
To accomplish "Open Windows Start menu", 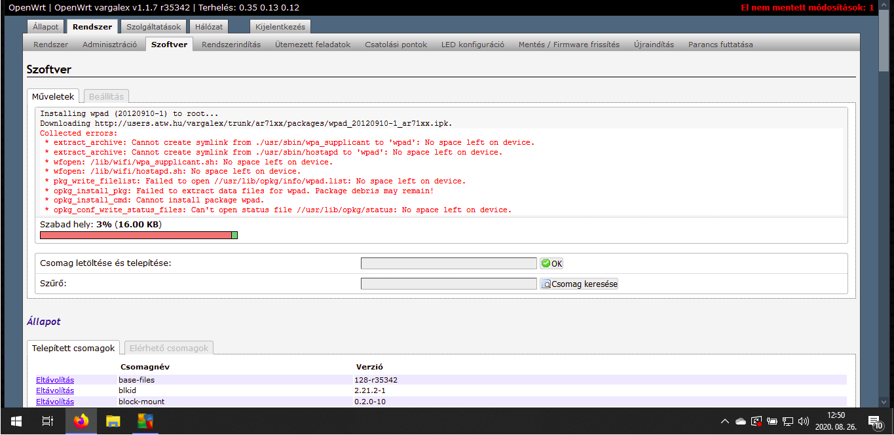I will pos(16,421).
